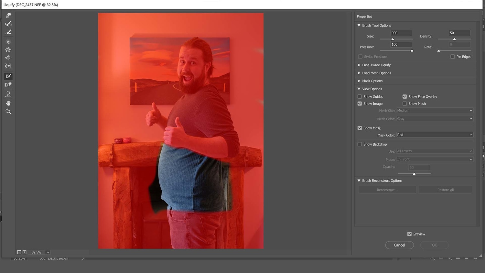Image resolution: width=485 pixels, height=273 pixels.
Task: Select the Push Left tool
Action: [8, 66]
